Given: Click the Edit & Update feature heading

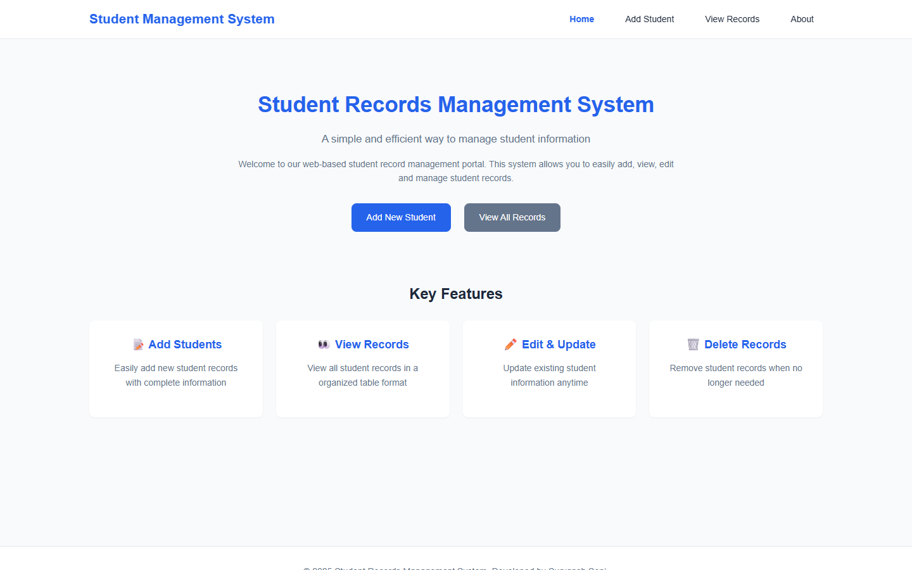Looking at the screenshot, I should coord(559,344).
